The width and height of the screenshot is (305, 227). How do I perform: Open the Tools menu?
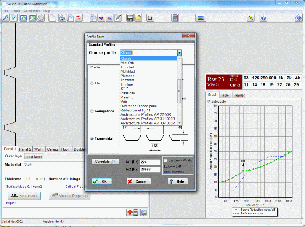pos(16,11)
